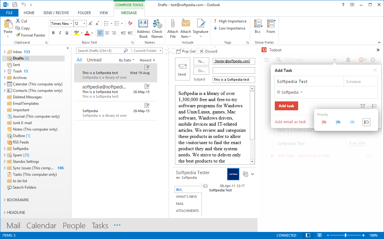384x239 pixels.
Task: Toggle left text alignment
Action: tap(100, 33)
